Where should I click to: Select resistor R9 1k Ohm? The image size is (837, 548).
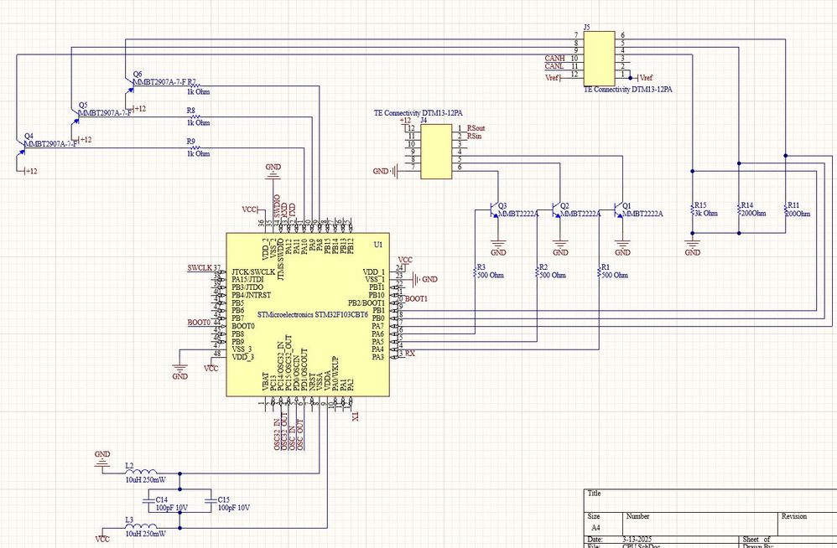[x=195, y=147]
